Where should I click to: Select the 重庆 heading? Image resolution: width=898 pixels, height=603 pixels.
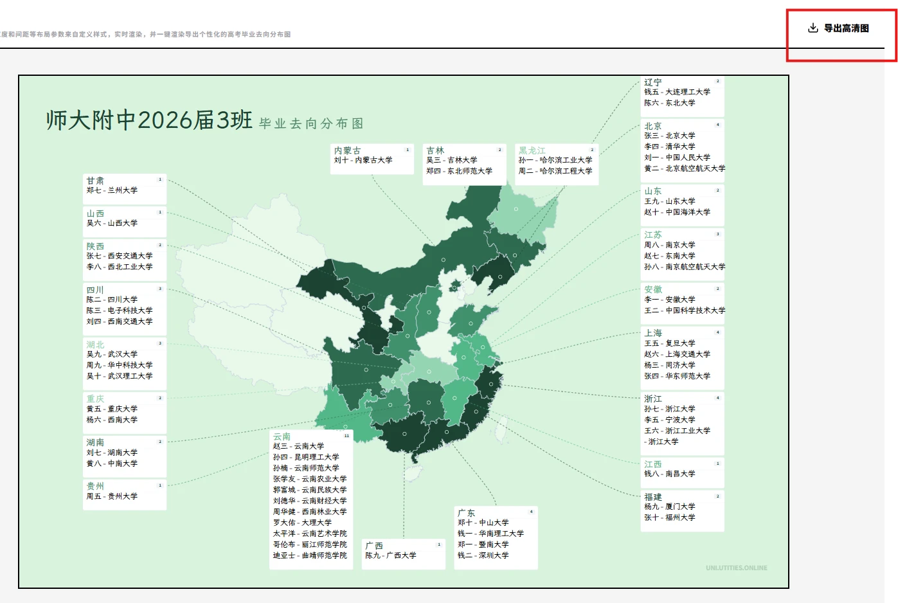pos(95,399)
